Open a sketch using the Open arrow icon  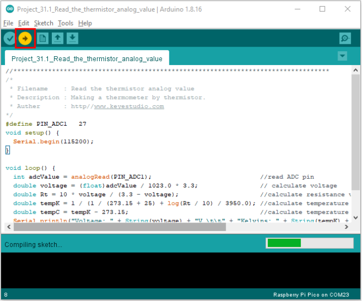point(57,38)
